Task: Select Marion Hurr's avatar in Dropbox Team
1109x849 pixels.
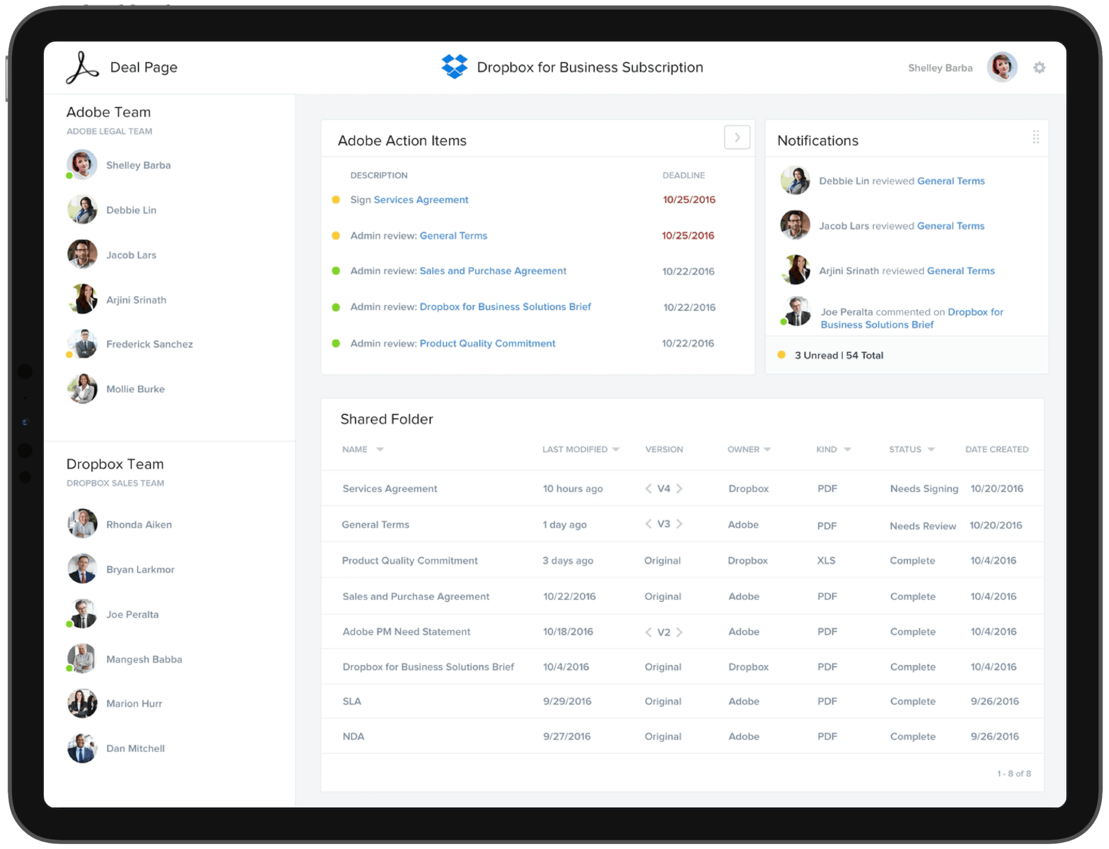Action: coord(82,703)
